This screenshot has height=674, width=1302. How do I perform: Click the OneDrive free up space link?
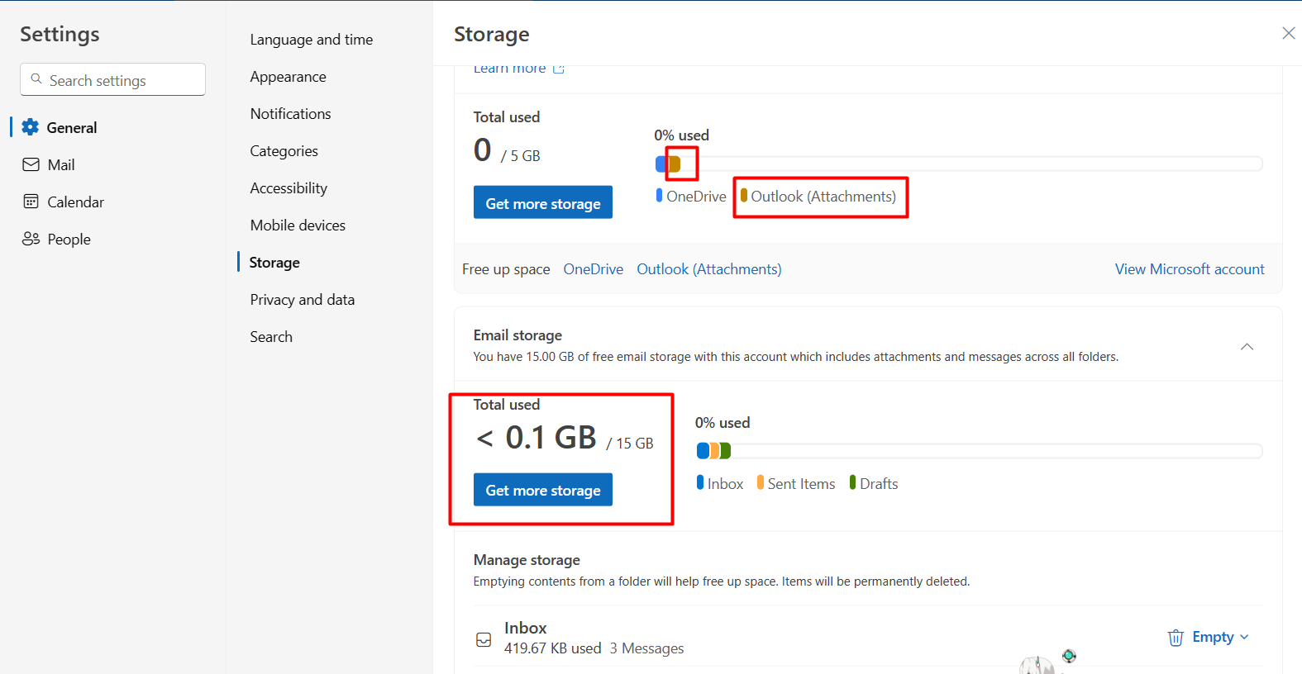(594, 269)
